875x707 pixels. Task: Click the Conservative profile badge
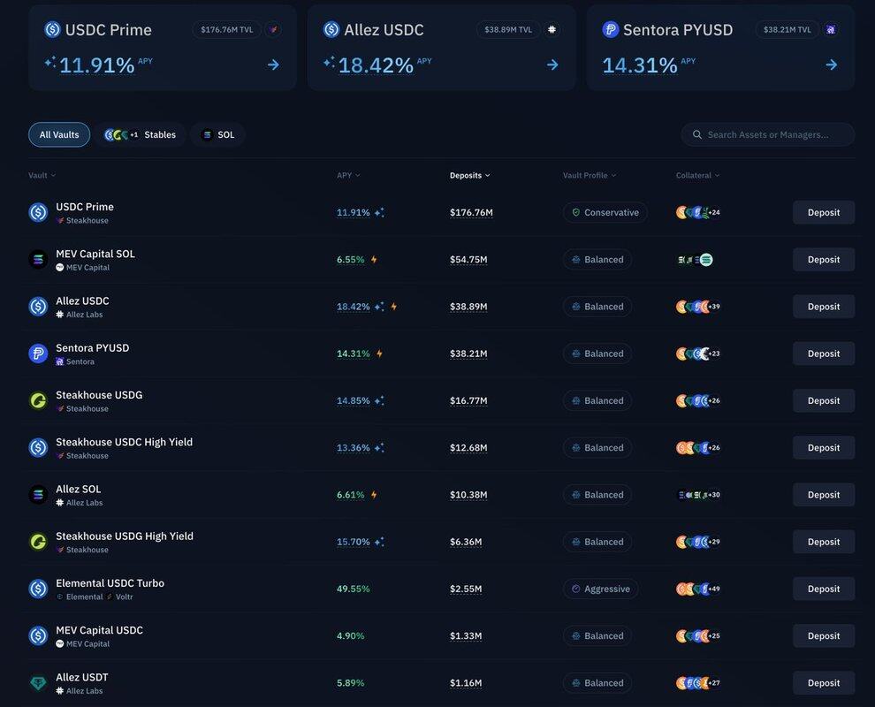click(x=605, y=213)
